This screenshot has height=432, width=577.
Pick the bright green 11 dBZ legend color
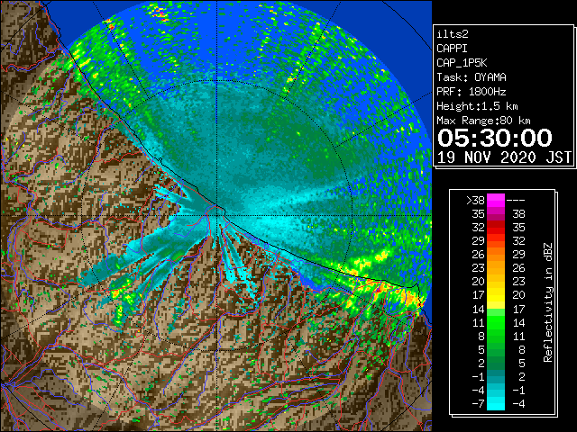pyautogui.click(x=496, y=322)
